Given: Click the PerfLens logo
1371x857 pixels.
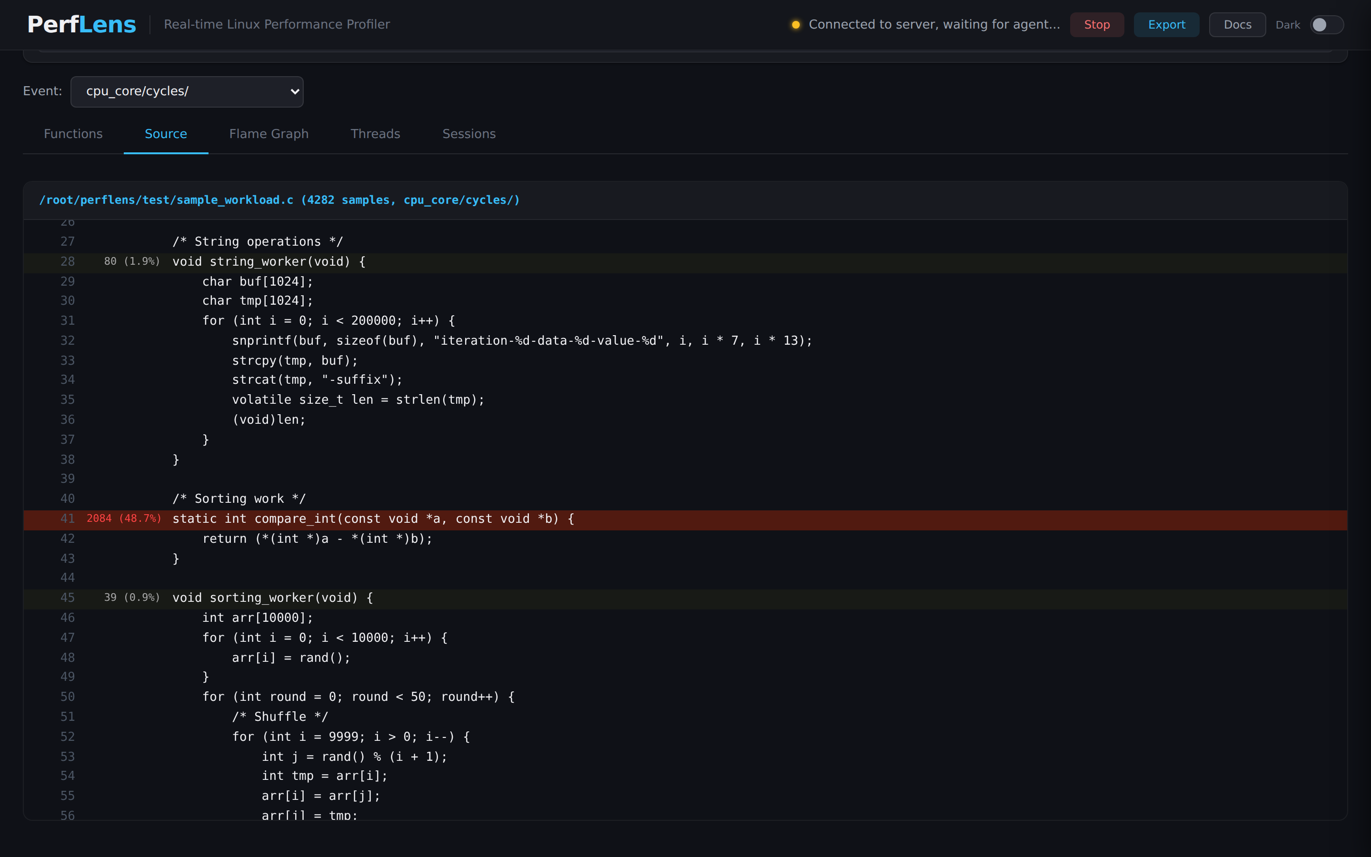Looking at the screenshot, I should [81, 24].
